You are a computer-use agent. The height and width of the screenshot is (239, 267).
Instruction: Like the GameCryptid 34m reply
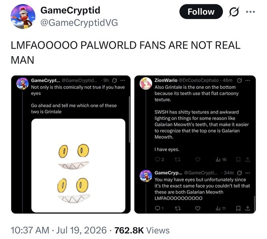coord(198,208)
